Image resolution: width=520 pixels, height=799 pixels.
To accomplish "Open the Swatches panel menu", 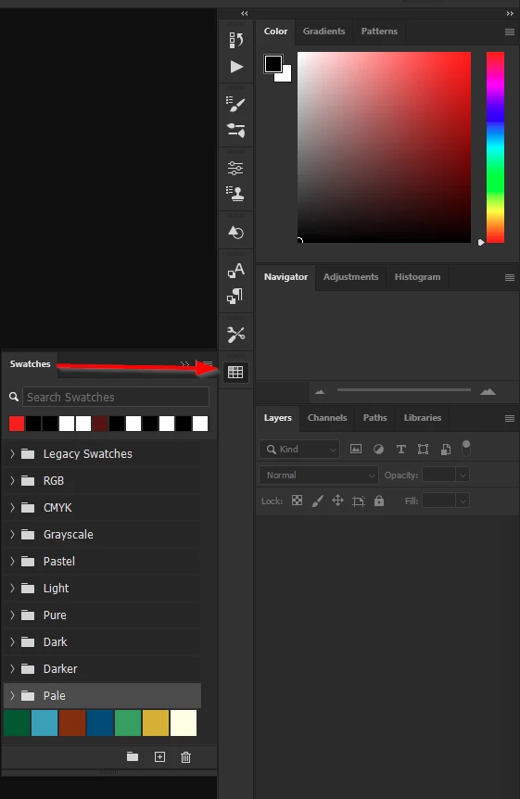I will pyautogui.click(x=208, y=364).
